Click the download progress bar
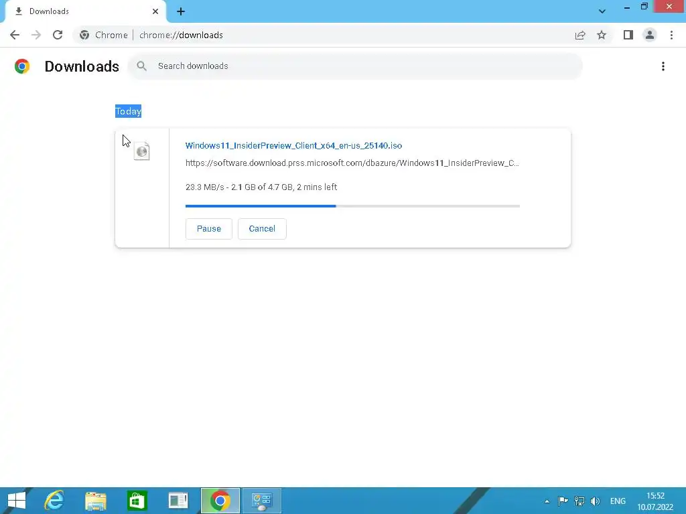Image resolution: width=686 pixels, height=514 pixels. pos(352,206)
